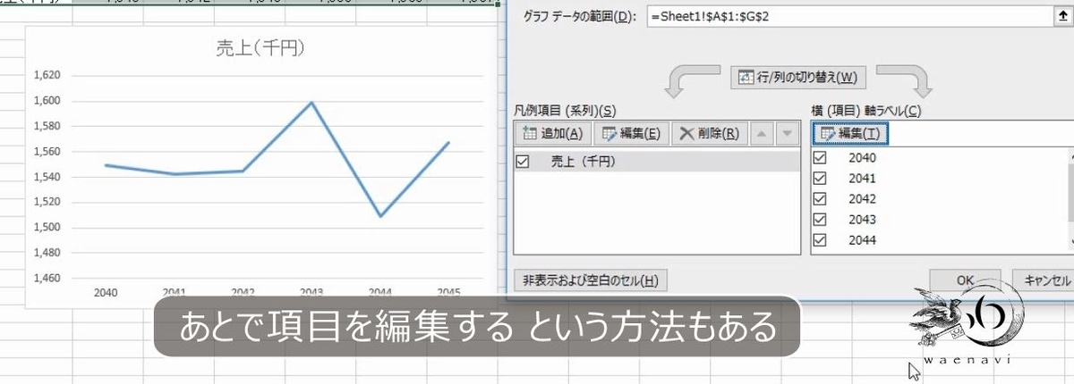Click 編集(T) to edit axis labels
The image size is (1074, 384).
pos(850,133)
